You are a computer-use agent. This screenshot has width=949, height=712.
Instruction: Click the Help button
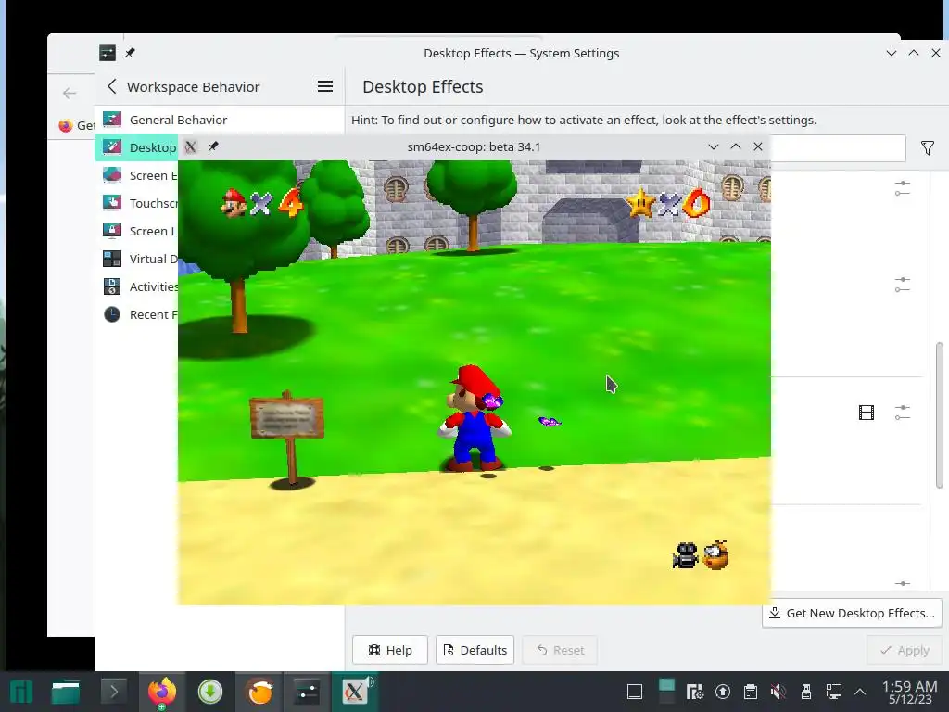(390, 650)
